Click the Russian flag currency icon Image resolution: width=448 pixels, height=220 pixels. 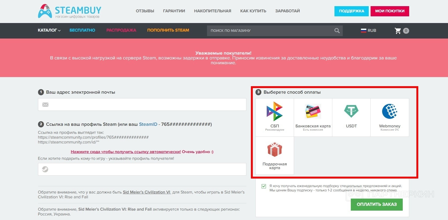(x=363, y=31)
